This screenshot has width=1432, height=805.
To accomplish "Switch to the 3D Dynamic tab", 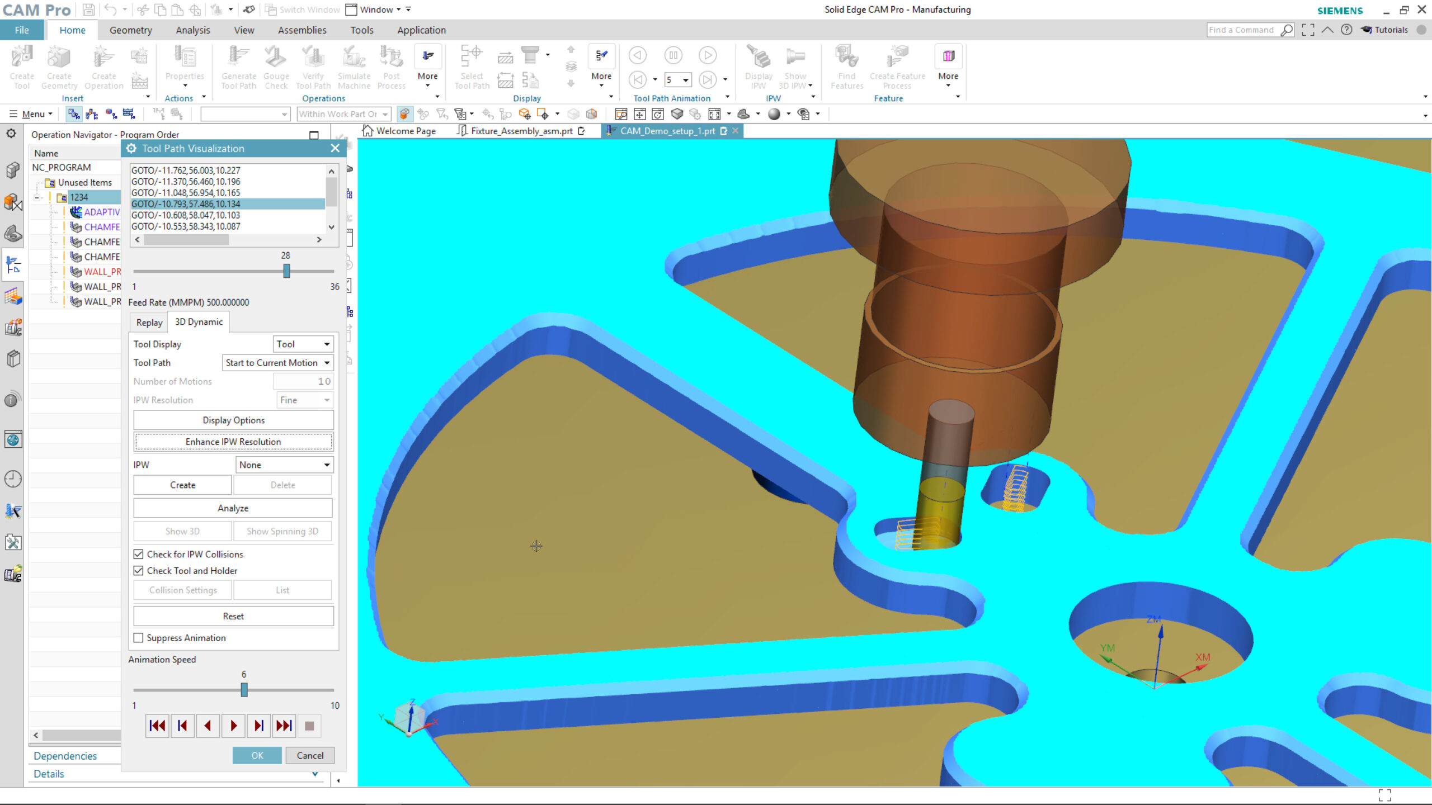I will (197, 321).
